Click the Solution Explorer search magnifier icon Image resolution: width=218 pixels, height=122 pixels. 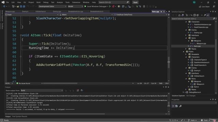(214, 19)
